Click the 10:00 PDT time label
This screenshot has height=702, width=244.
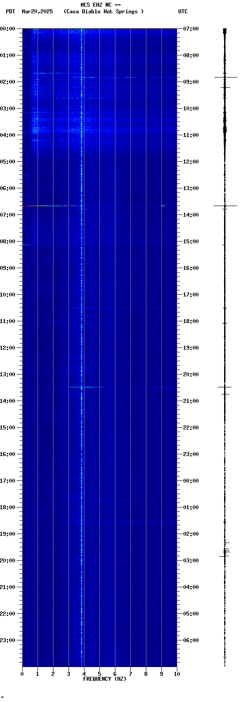click(8, 294)
